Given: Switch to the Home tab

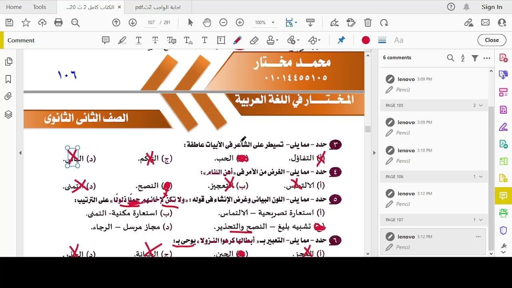Looking at the screenshot, I should 14,7.
